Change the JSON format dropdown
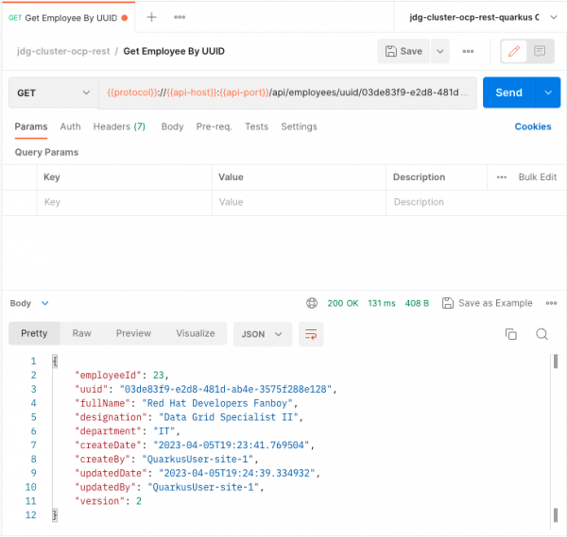This screenshot has height=537, width=567. [263, 334]
